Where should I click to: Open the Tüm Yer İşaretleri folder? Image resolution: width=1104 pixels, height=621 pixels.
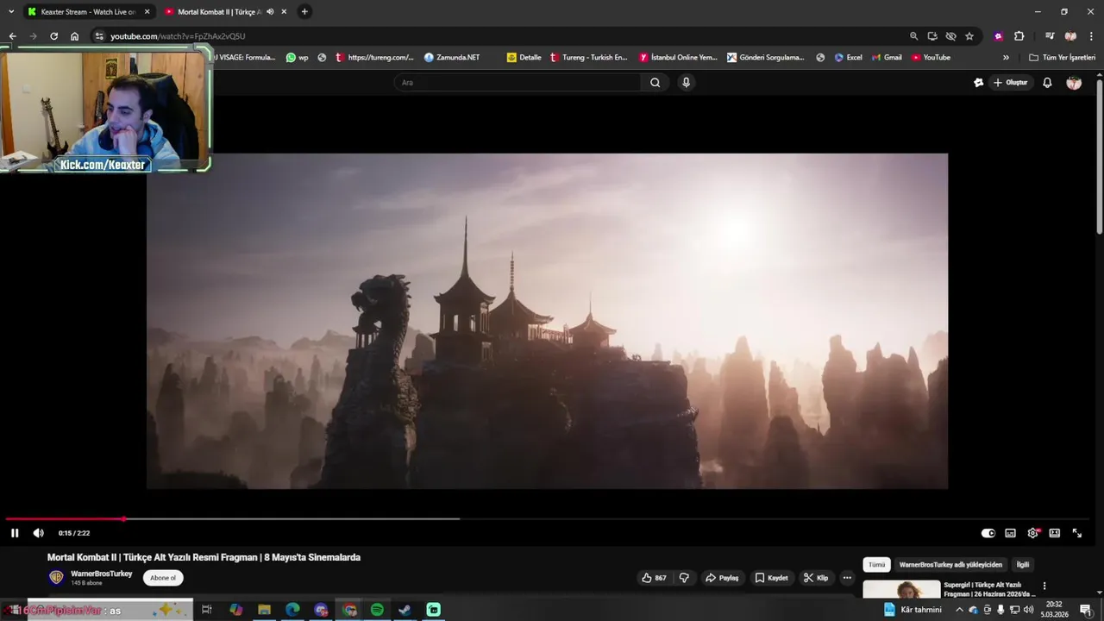coord(1062,58)
